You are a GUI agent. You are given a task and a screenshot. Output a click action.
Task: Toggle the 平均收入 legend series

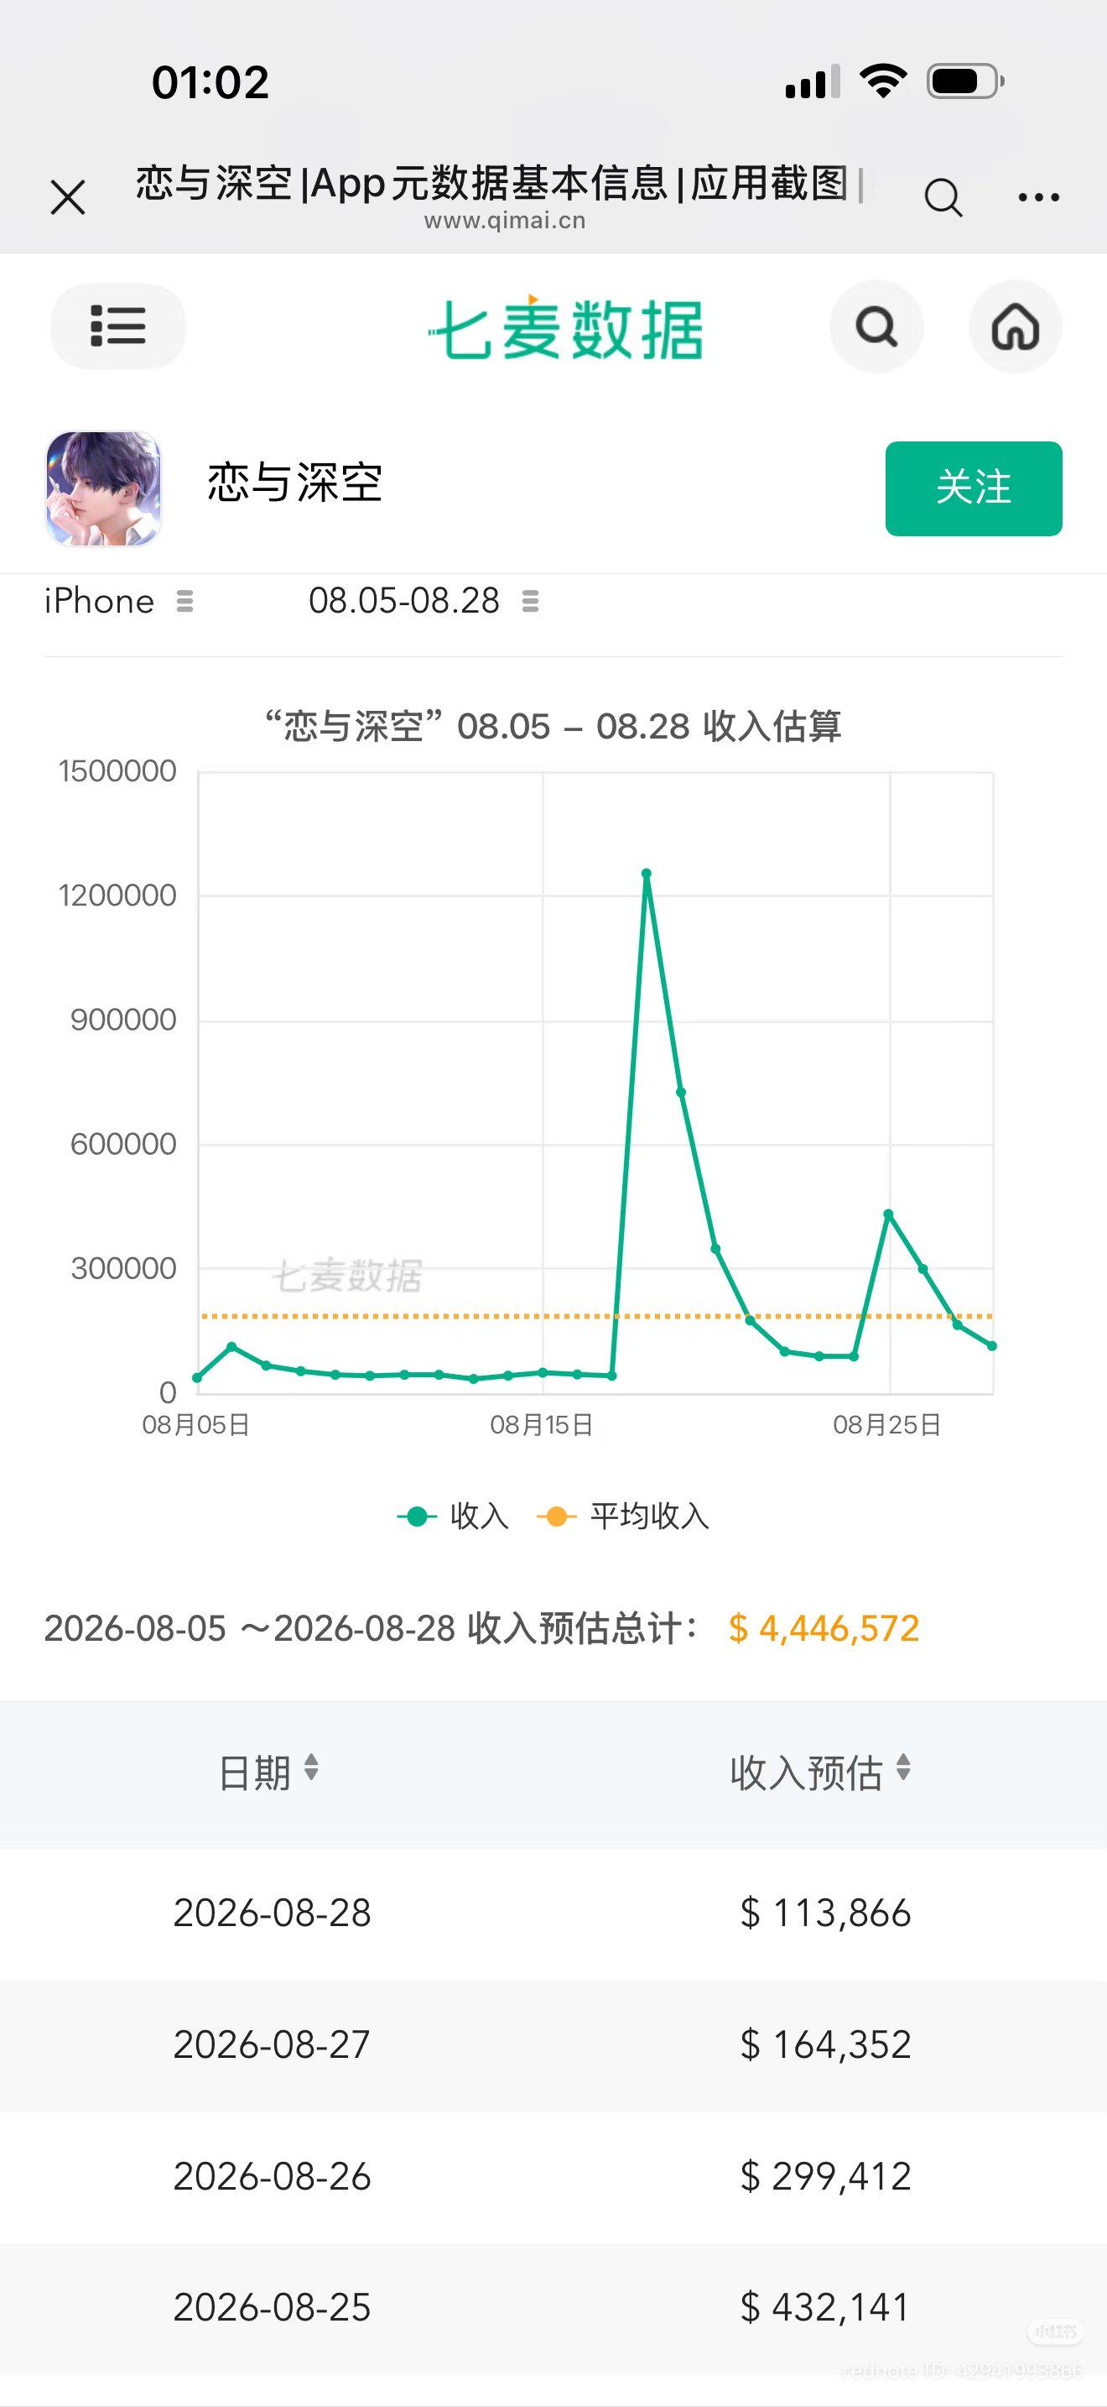(x=622, y=1516)
